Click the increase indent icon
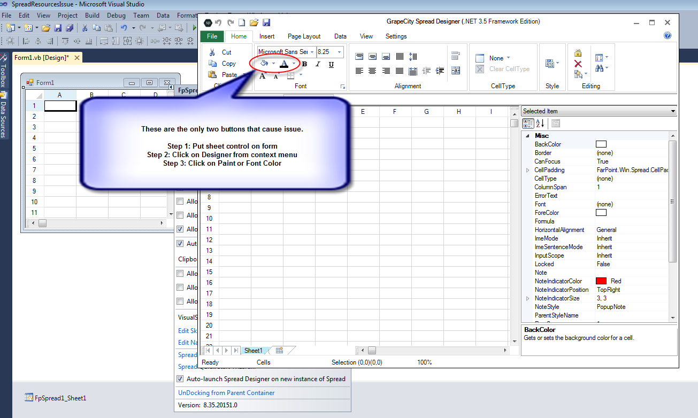The image size is (698, 418). (440, 71)
